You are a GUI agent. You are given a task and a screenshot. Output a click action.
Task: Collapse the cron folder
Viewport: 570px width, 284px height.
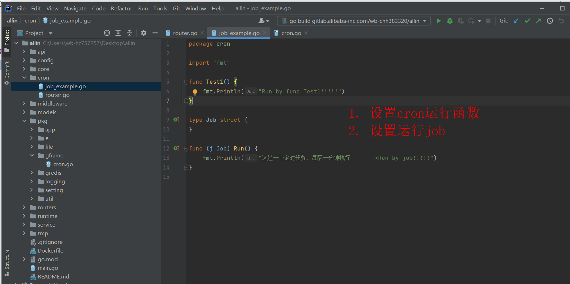[24, 77]
